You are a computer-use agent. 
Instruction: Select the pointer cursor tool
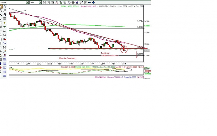(x=1, y=7)
